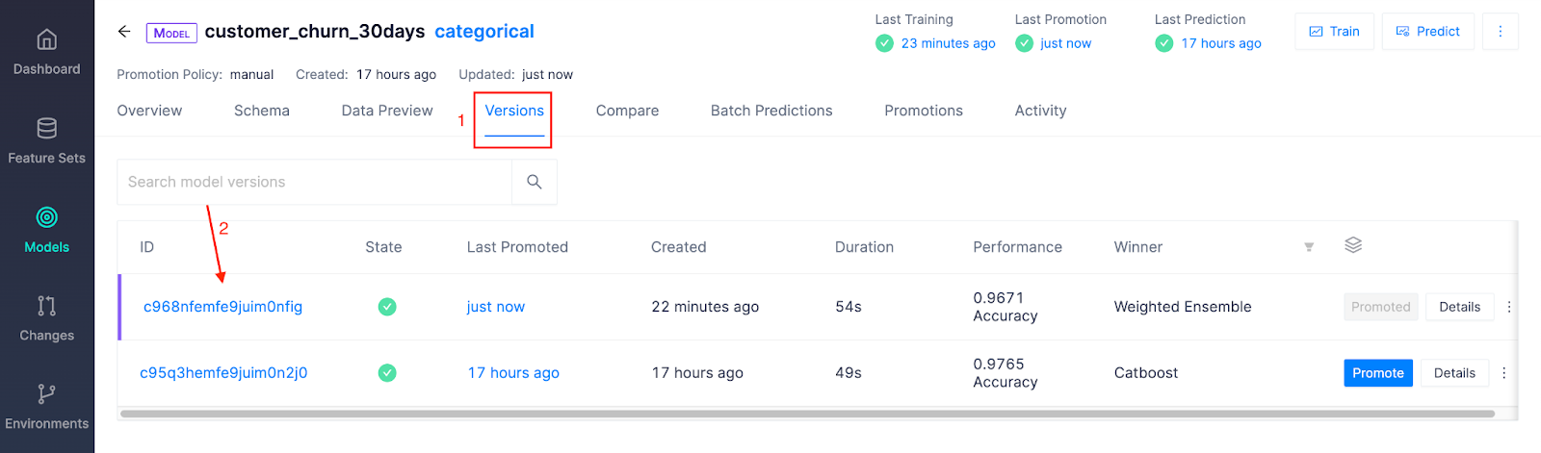Screen dimensions: 1541x453
Task: Open top-right more options menu
Action: tap(1500, 32)
